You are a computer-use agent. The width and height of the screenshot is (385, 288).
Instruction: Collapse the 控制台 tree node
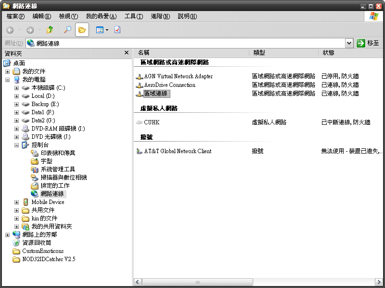pos(17,145)
